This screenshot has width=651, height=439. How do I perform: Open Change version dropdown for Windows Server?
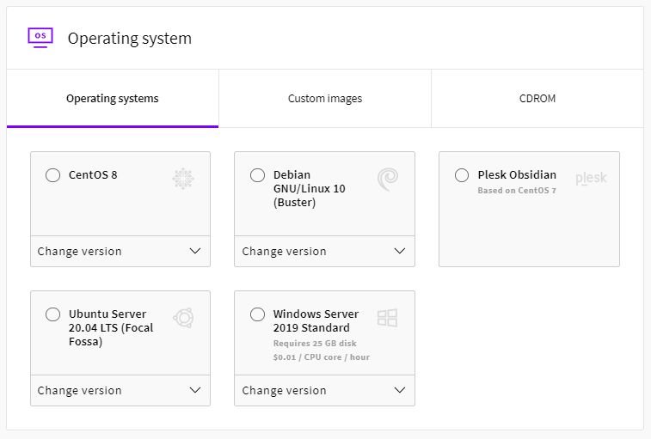click(324, 391)
